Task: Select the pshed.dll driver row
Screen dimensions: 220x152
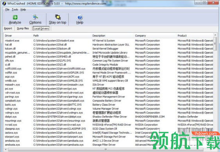Action: click(x=109, y=57)
